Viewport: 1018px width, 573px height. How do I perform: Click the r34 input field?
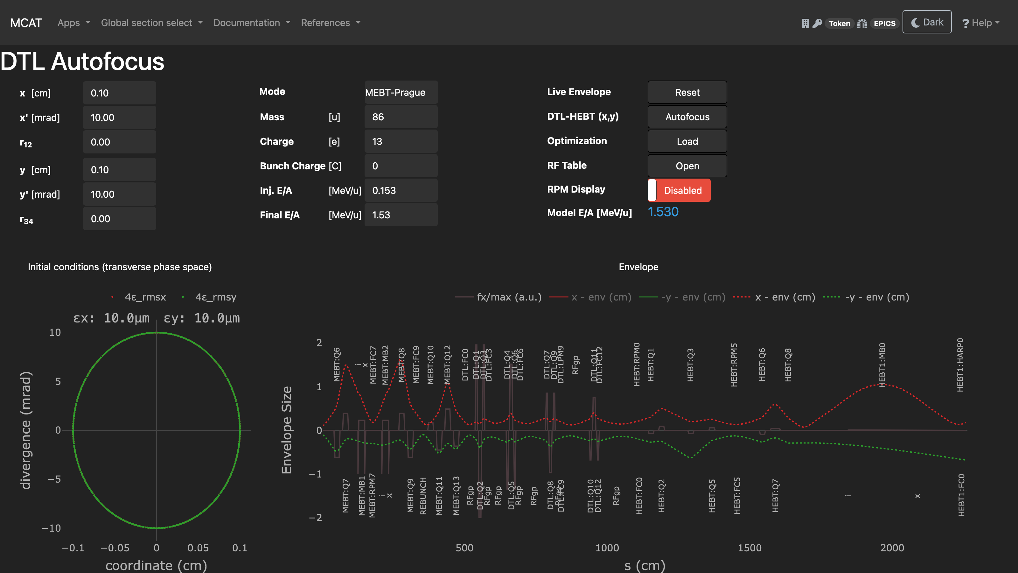pyautogui.click(x=119, y=219)
